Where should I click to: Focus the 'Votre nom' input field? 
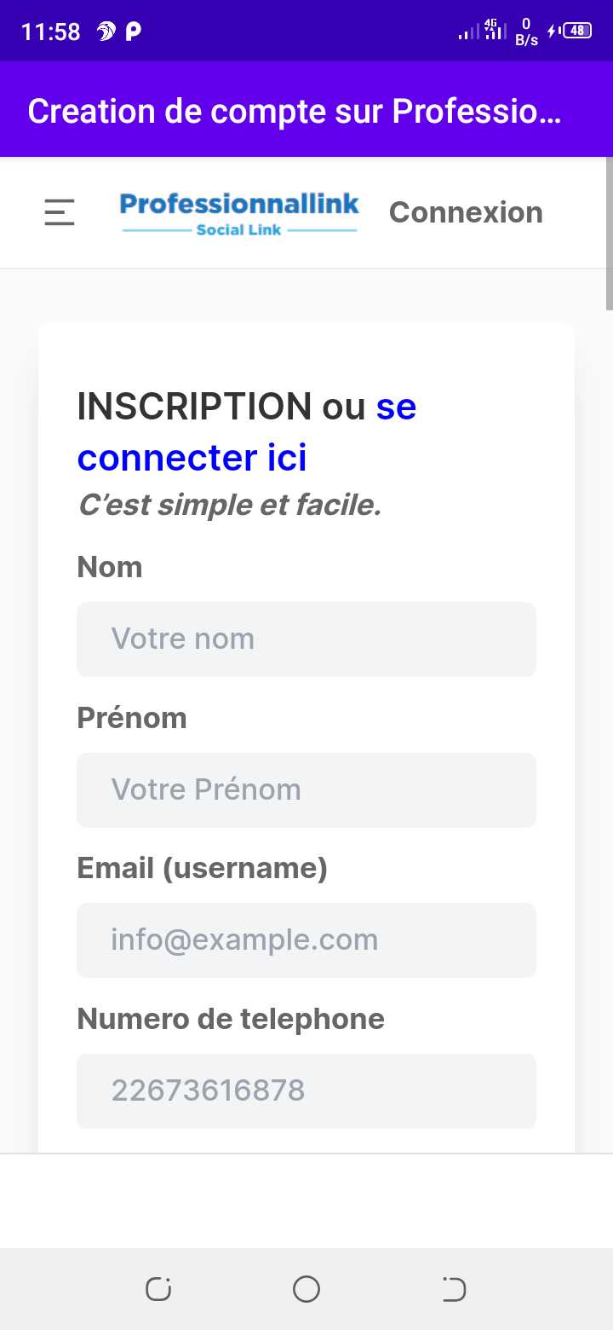pyautogui.click(x=306, y=639)
